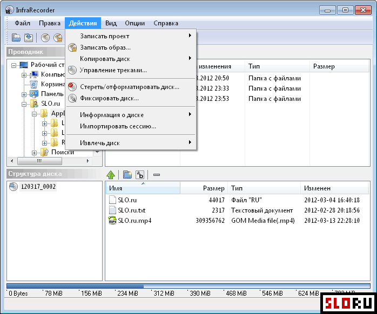
Task: Click the new folder icon in project toolbar
Action: [127, 175]
